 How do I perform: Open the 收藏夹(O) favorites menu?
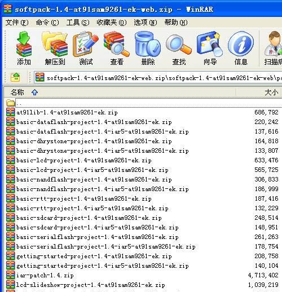[x=112, y=23]
